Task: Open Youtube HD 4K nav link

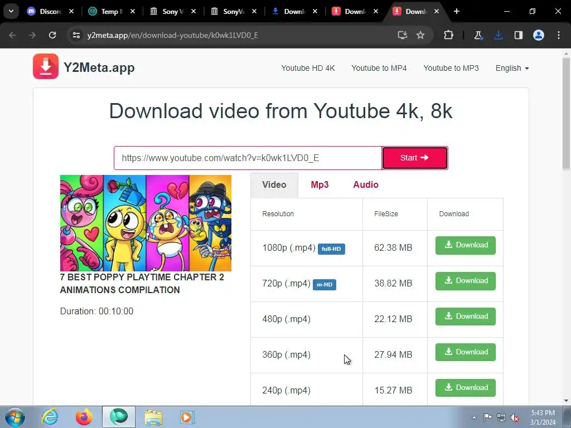Action: point(308,68)
